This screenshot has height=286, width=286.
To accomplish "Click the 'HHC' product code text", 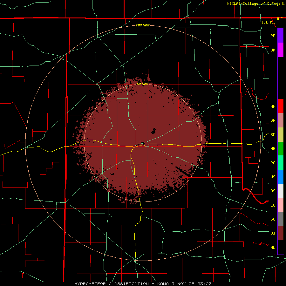I will [x=279, y=19].
